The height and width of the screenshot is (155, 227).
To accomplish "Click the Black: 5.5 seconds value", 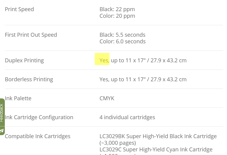I will [x=122, y=35].
